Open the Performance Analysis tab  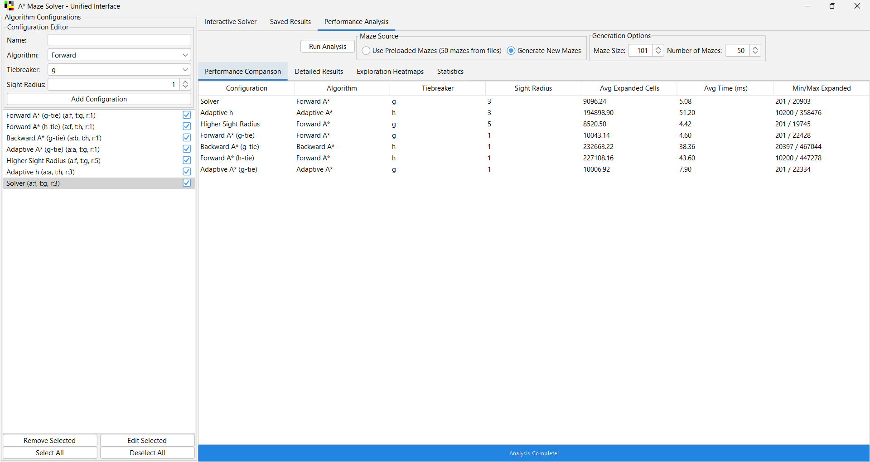pyautogui.click(x=356, y=22)
